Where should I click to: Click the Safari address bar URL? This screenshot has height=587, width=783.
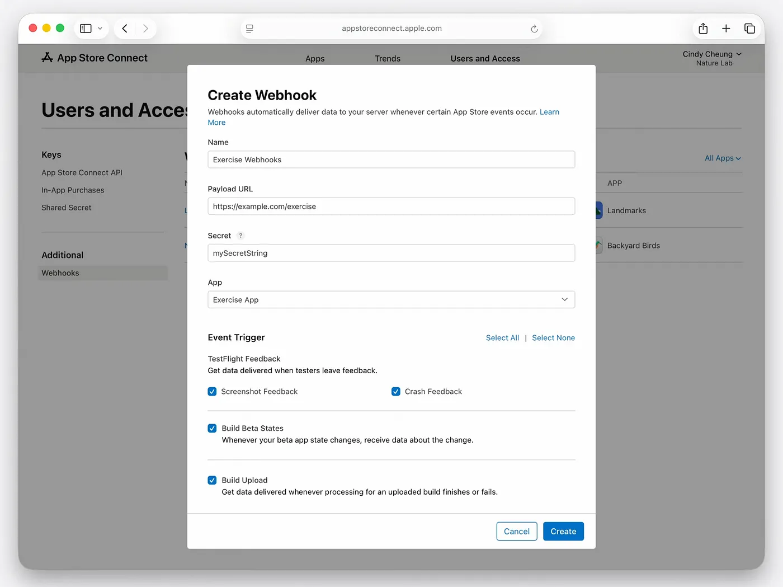(391, 29)
